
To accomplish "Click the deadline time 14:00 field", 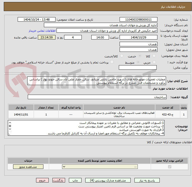I will click(x=100, y=38).
